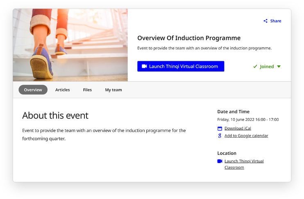Click the Joined status text
Viewport: 304px width, 199px height.
click(x=267, y=67)
